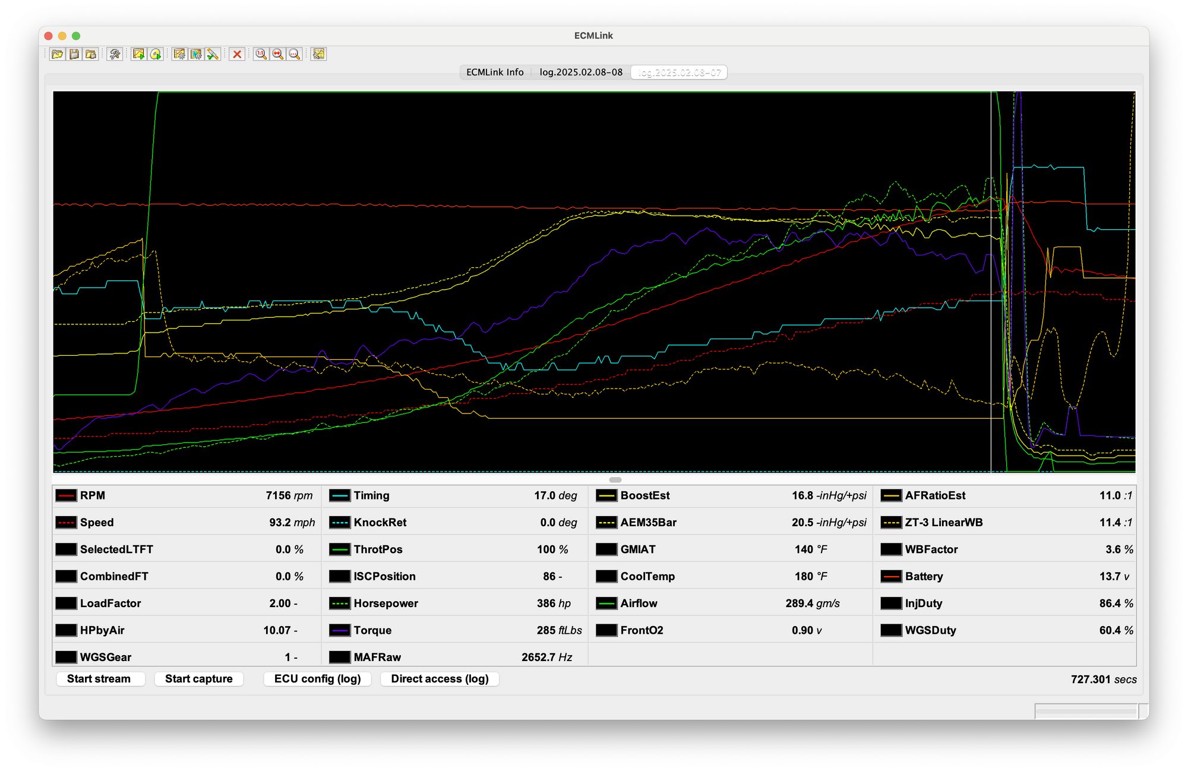Click the horizontal fit zoom magnifier
Viewport: 1188px width, 771px height.
tap(277, 54)
